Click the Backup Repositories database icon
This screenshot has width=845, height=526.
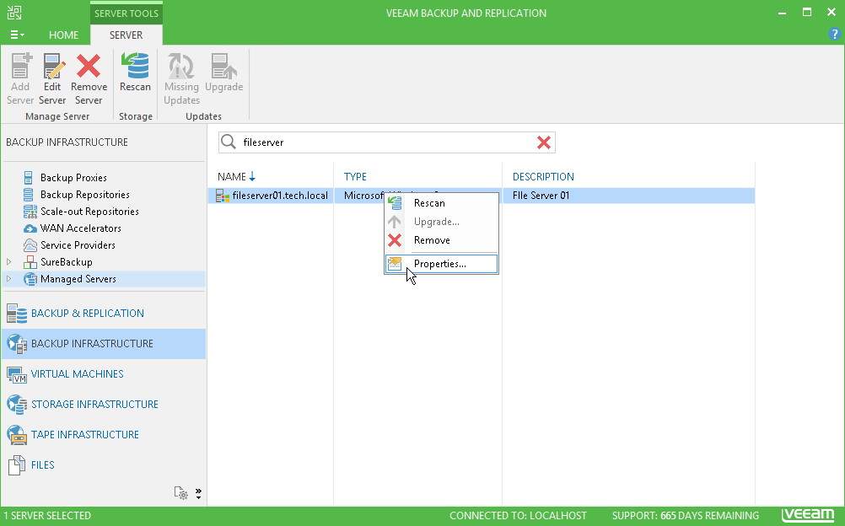29,195
